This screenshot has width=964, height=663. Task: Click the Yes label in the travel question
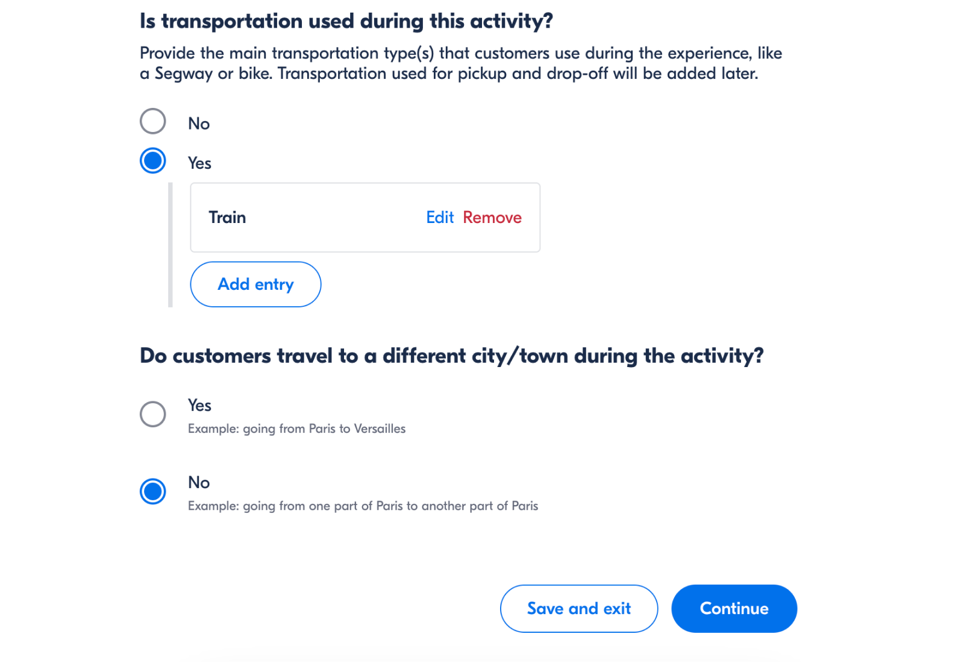(x=199, y=405)
